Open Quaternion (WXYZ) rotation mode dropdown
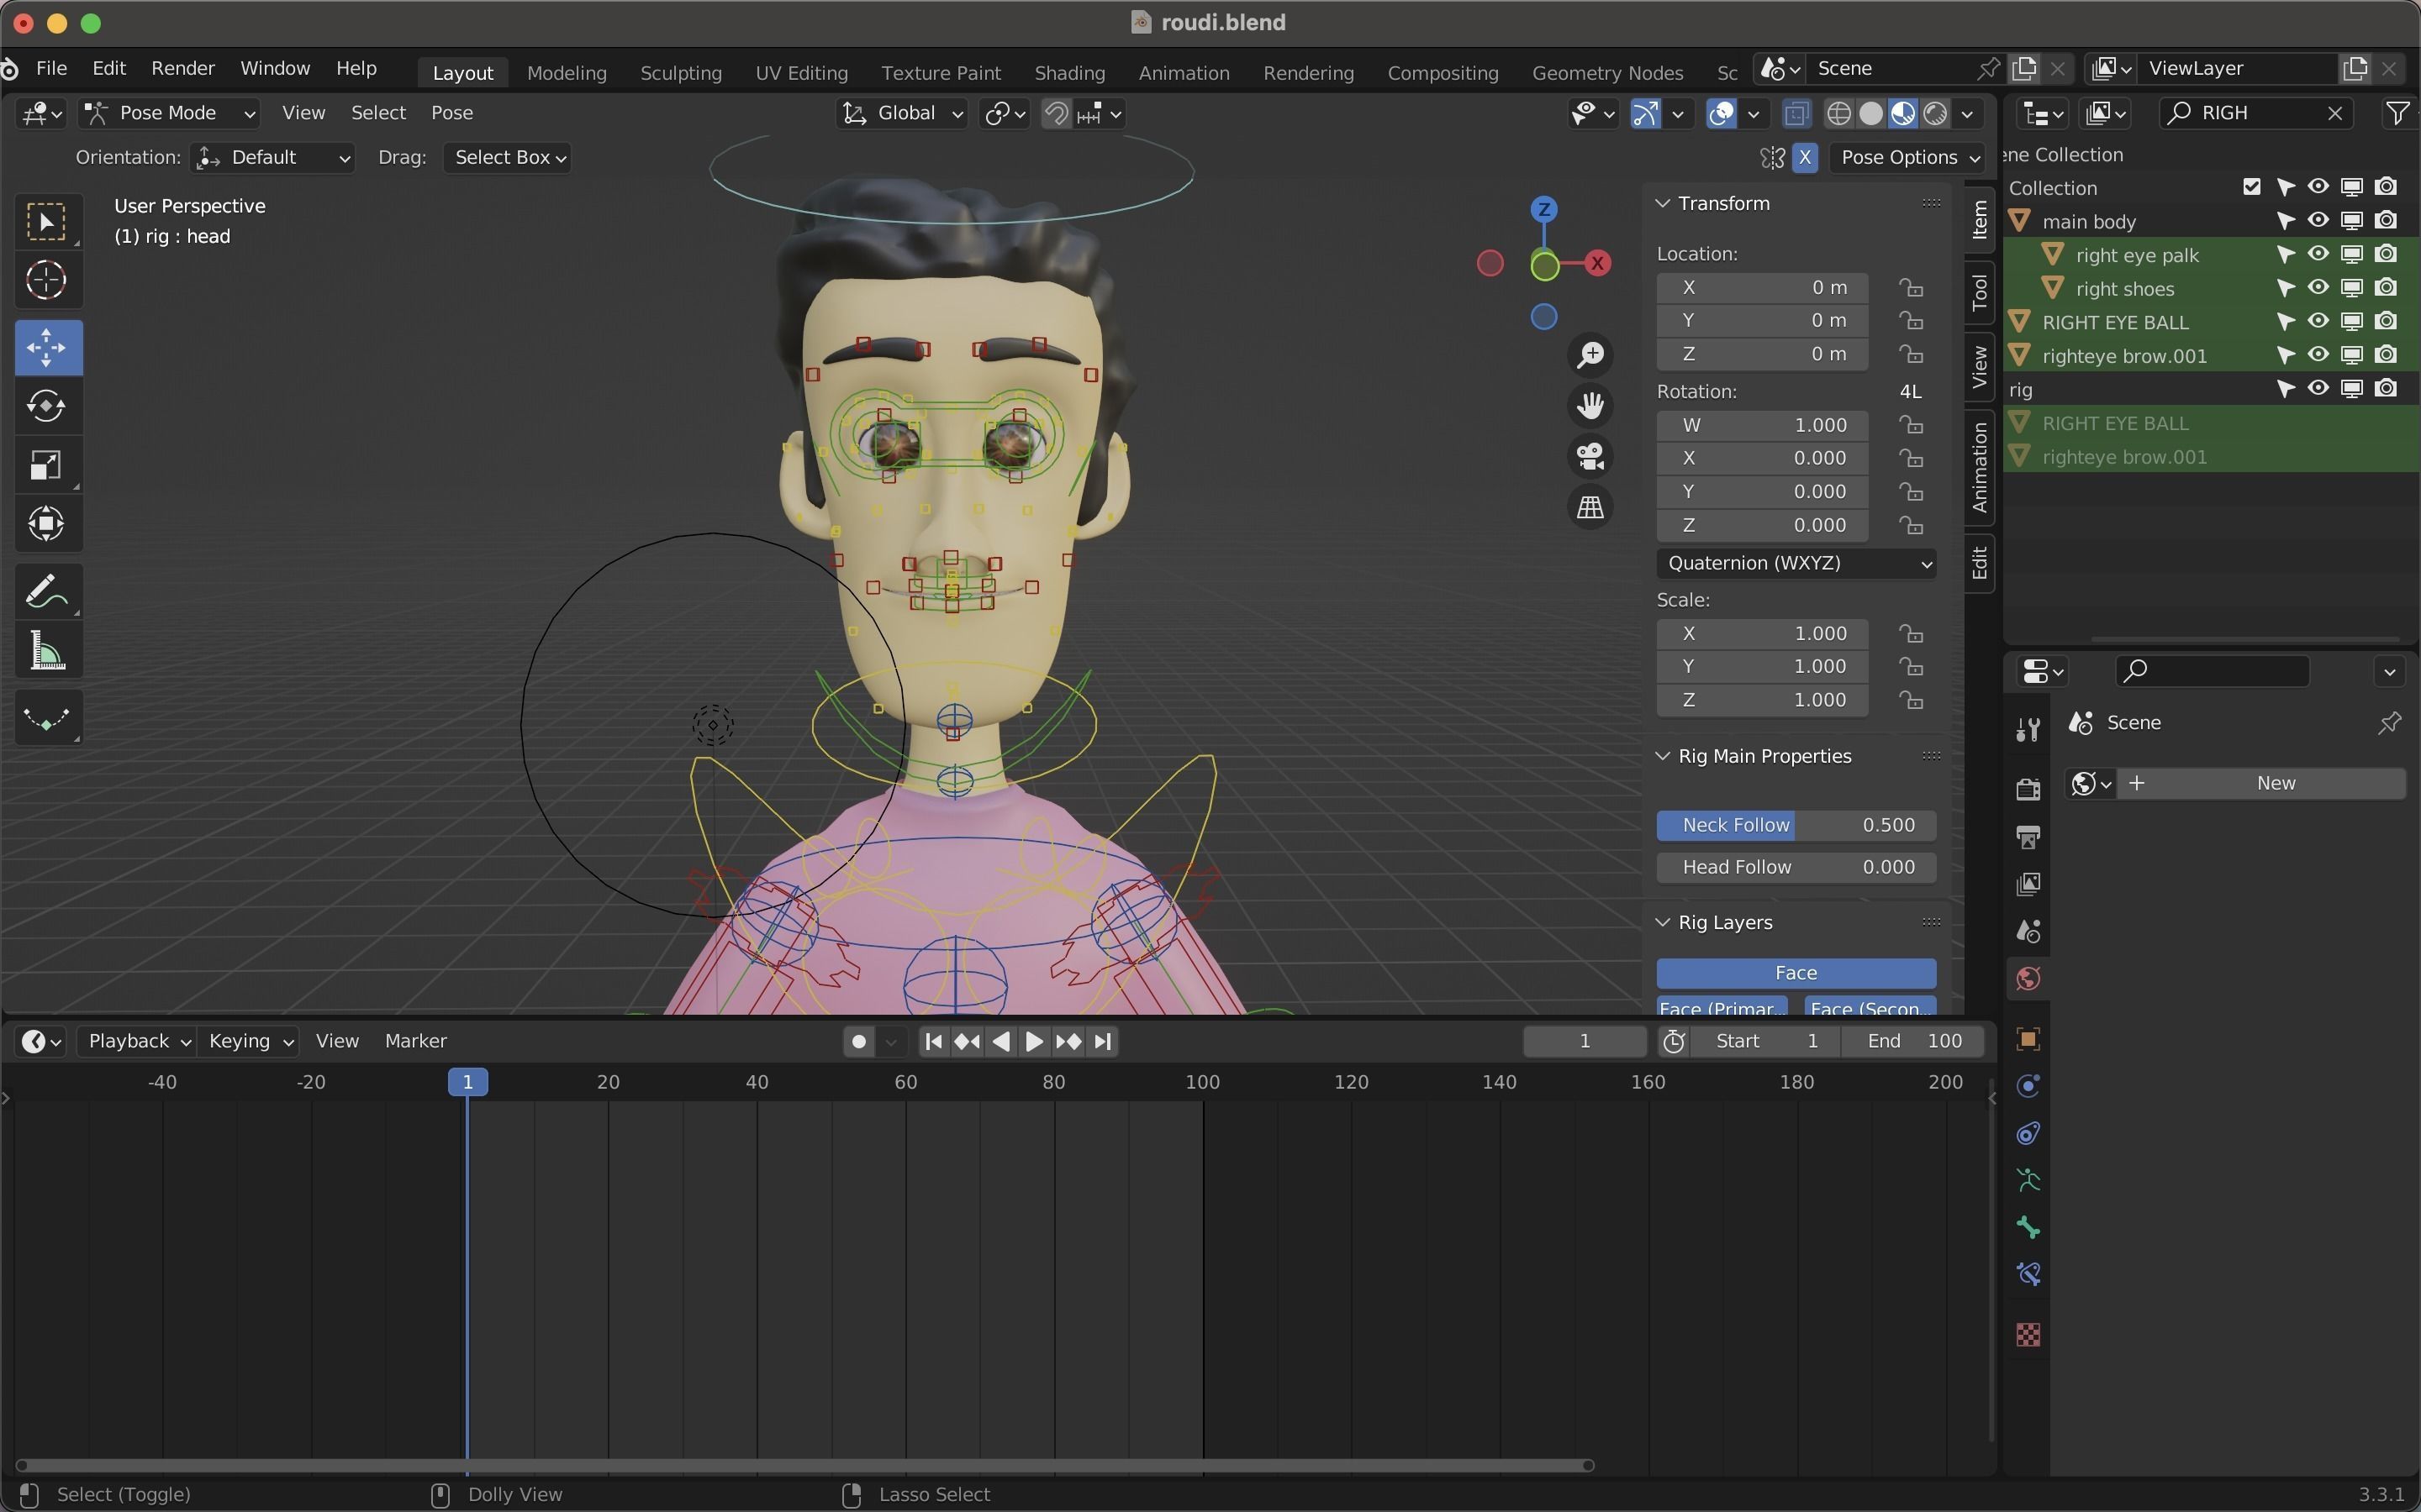This screenshot has width=2421, height=1512. (1796, 563)
